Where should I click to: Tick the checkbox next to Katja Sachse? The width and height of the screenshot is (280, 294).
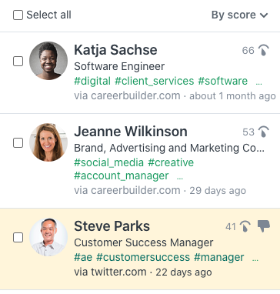[18, 61]
